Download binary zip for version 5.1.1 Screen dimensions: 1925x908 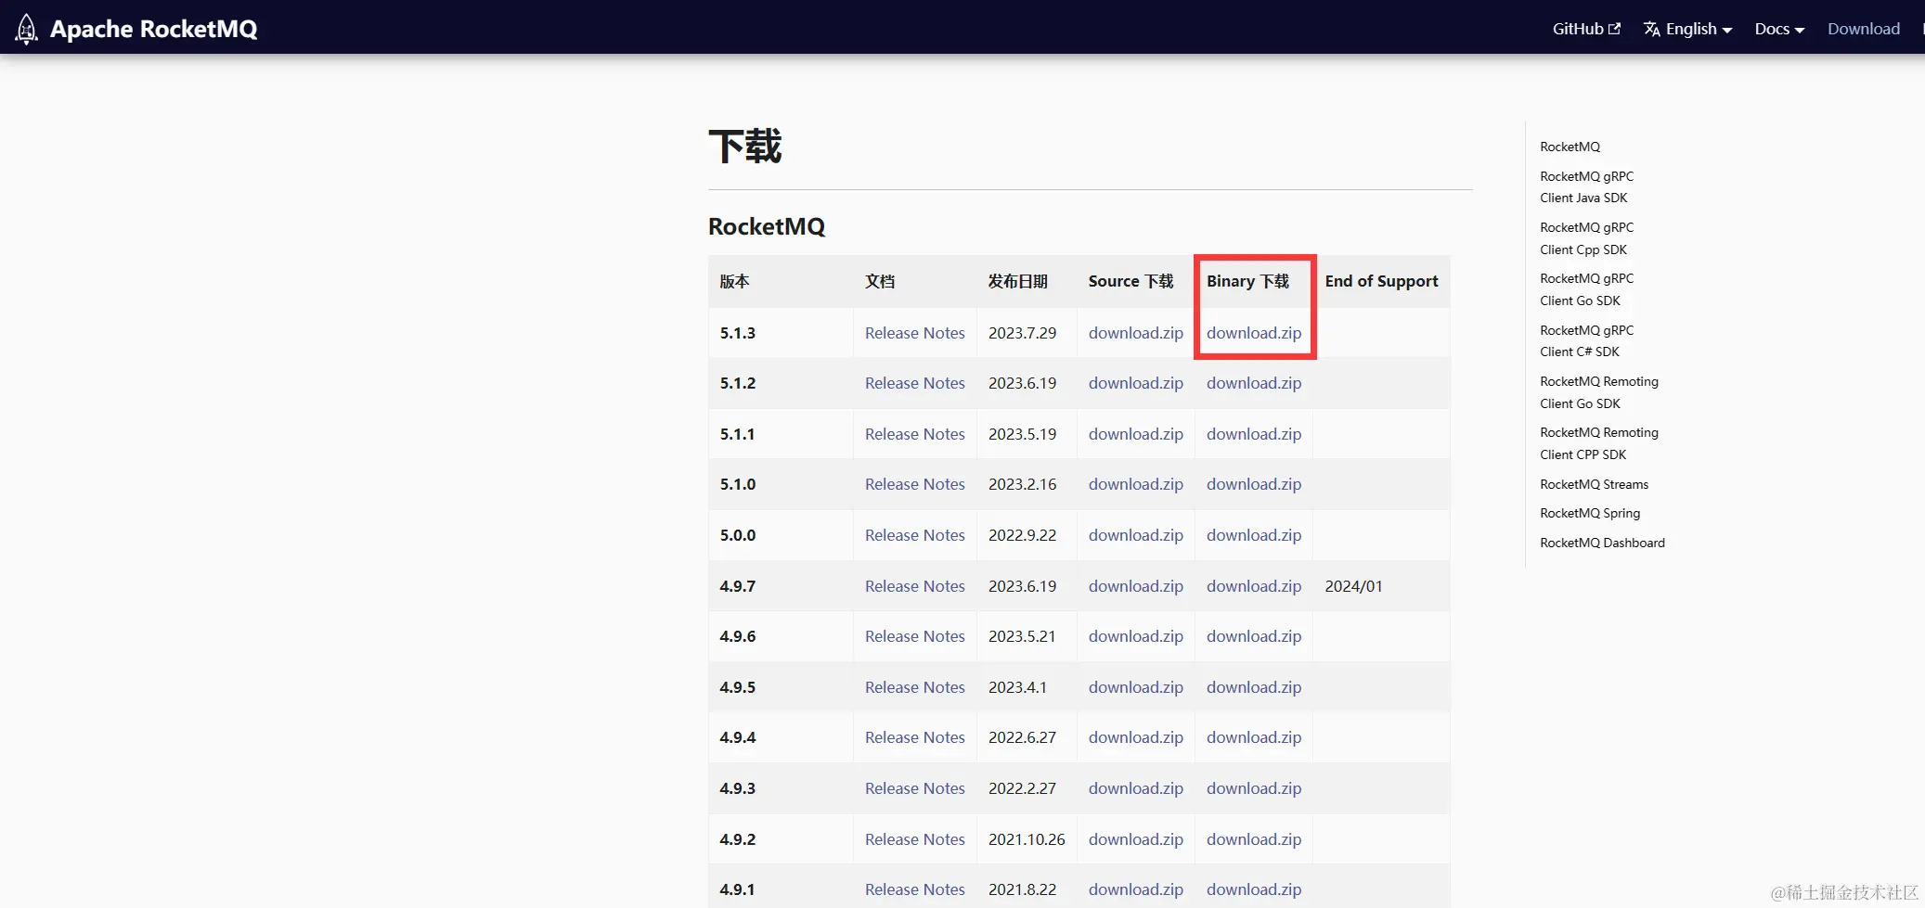coord(1254,434)
